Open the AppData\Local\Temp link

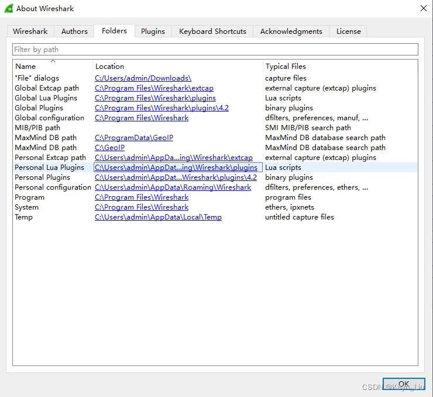158,217
